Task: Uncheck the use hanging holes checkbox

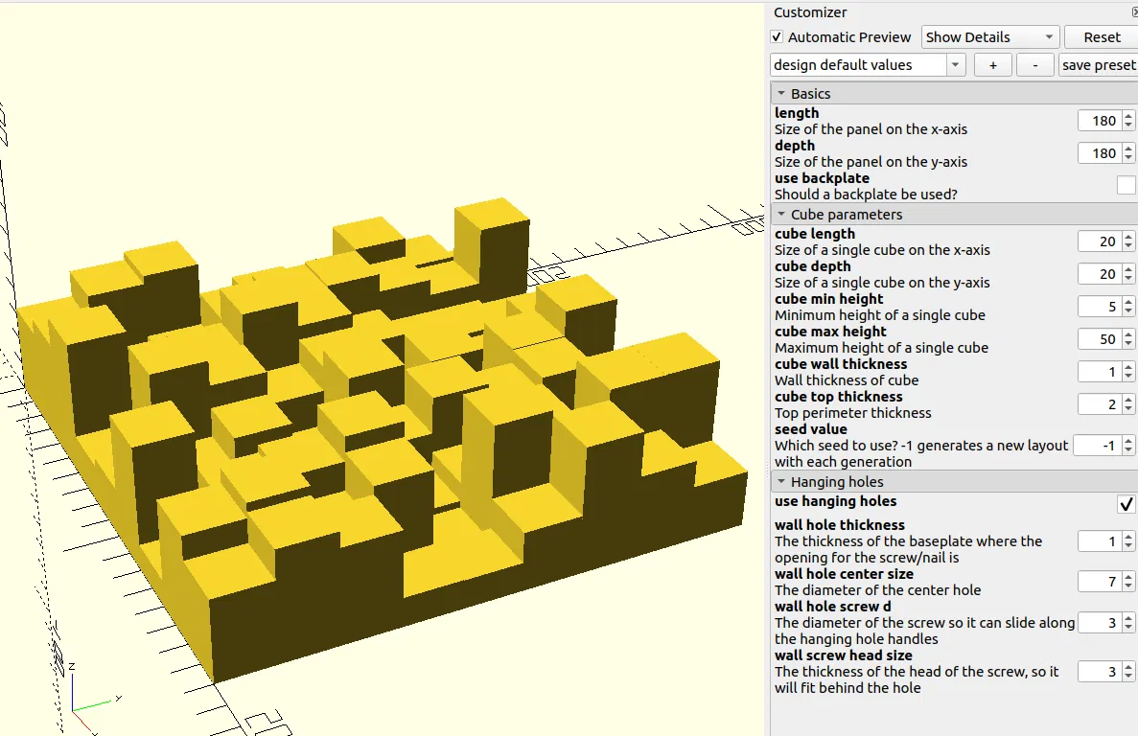Action: click(x=1126, y=504)
